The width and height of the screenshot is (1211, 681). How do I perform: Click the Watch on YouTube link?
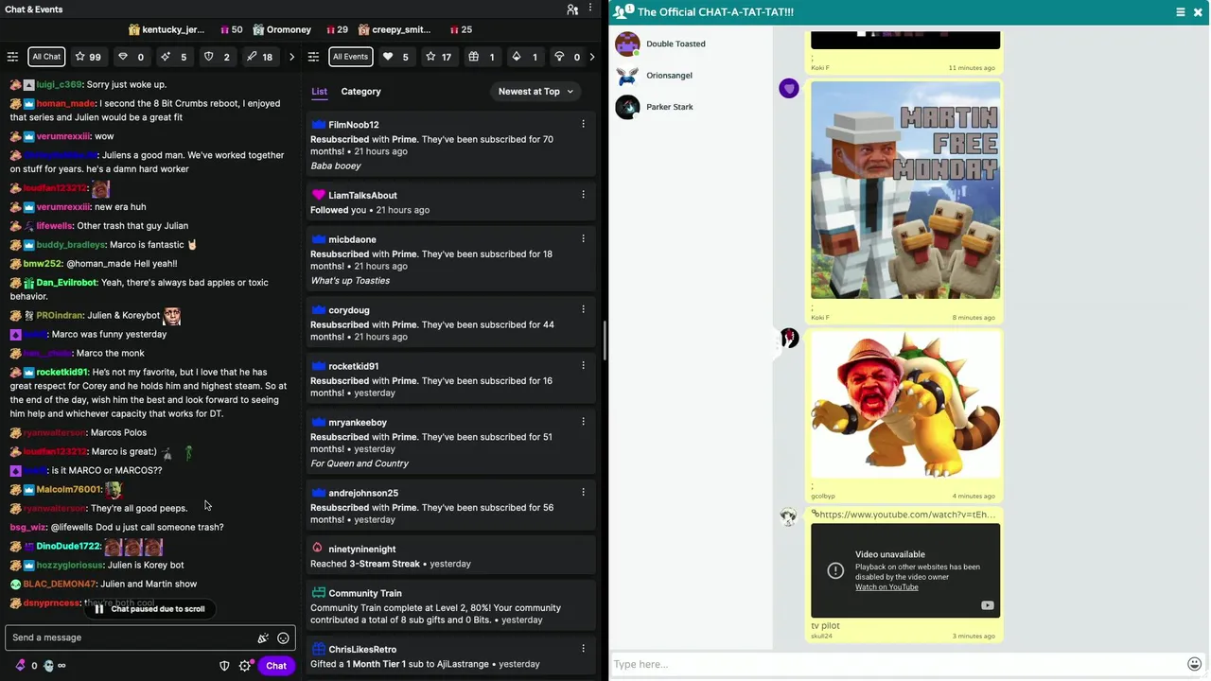(886, 587)
